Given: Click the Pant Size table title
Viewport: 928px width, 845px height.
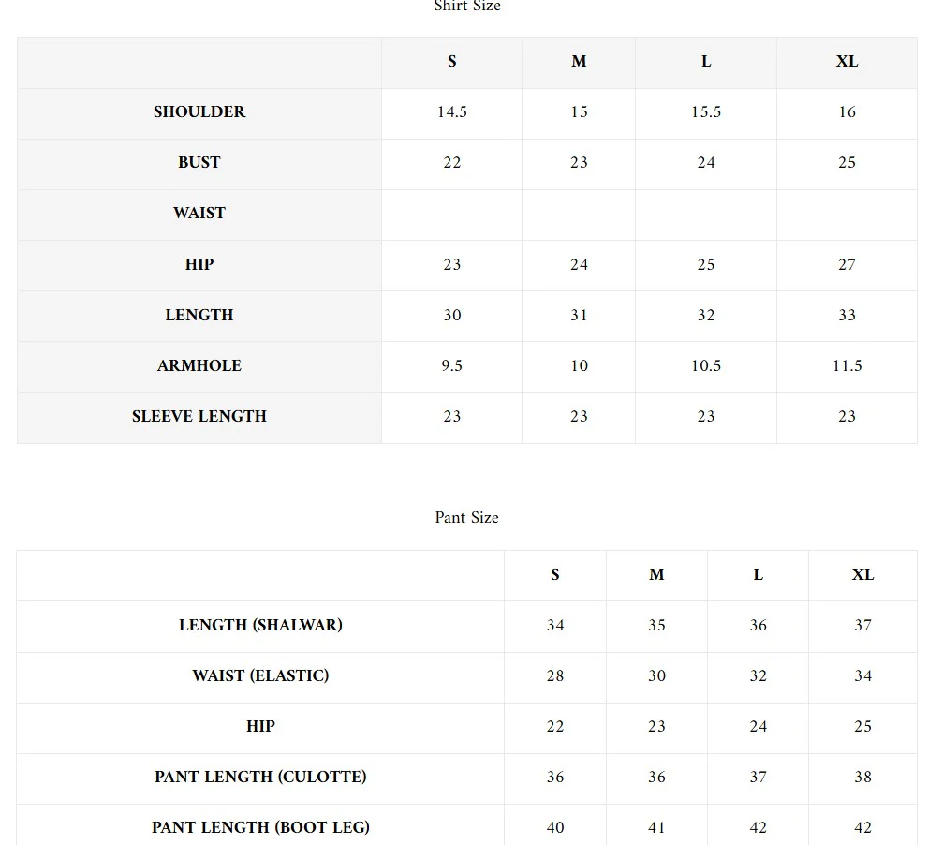Looking at the screenshot, I should click(x=466, y=518).
